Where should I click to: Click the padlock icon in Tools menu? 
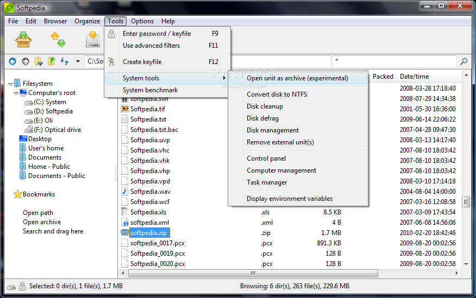pyautogui.click(x=111, y=34)
